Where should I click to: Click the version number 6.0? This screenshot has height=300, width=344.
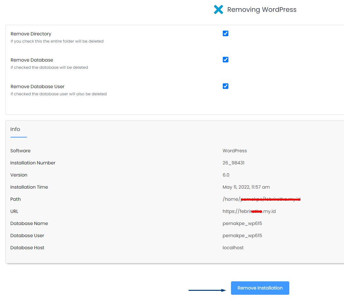(x=226, y=175)
